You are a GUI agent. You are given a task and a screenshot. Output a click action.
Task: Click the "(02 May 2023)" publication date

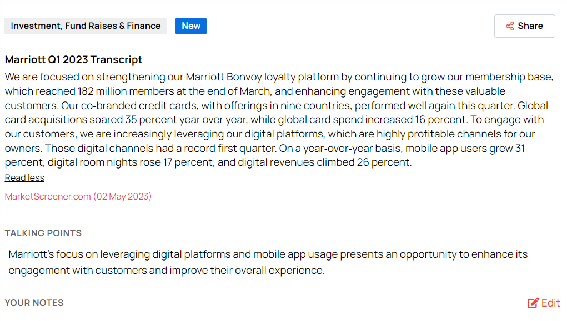point(122,196)
